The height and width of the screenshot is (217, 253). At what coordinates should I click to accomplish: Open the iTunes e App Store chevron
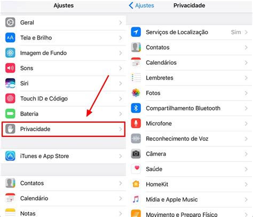[x=121, y=156]
